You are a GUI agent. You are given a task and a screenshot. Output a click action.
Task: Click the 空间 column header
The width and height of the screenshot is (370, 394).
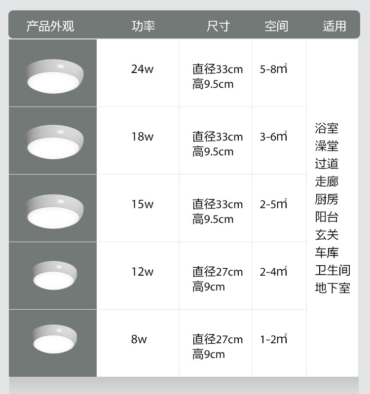(x=276, y=26)
